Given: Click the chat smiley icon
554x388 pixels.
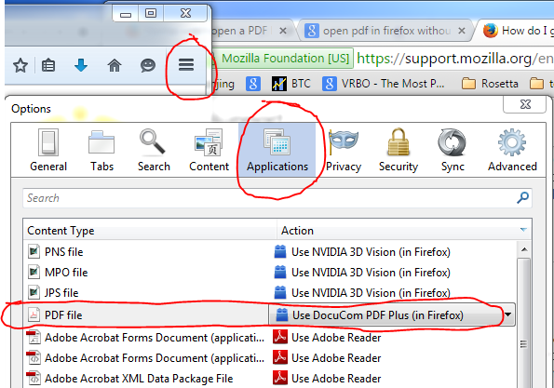Looking at the screenshot, I should 148,66.
